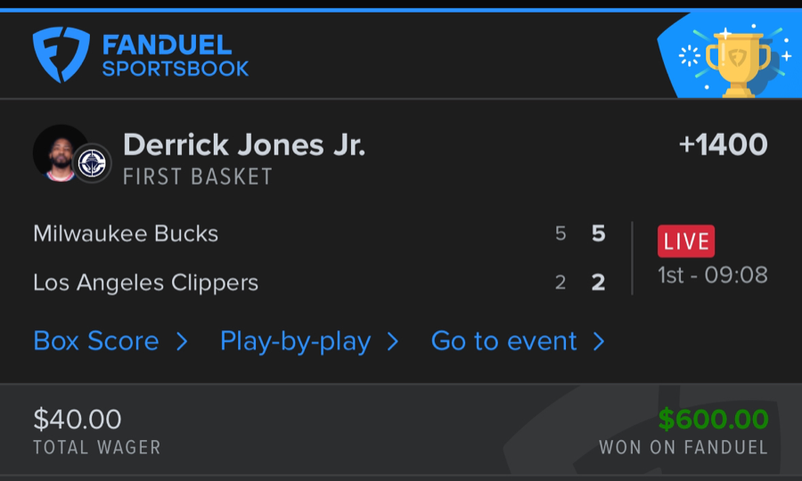Tap the gold trophy icon
Screen dimensions: 802x481
pos(737,57)
